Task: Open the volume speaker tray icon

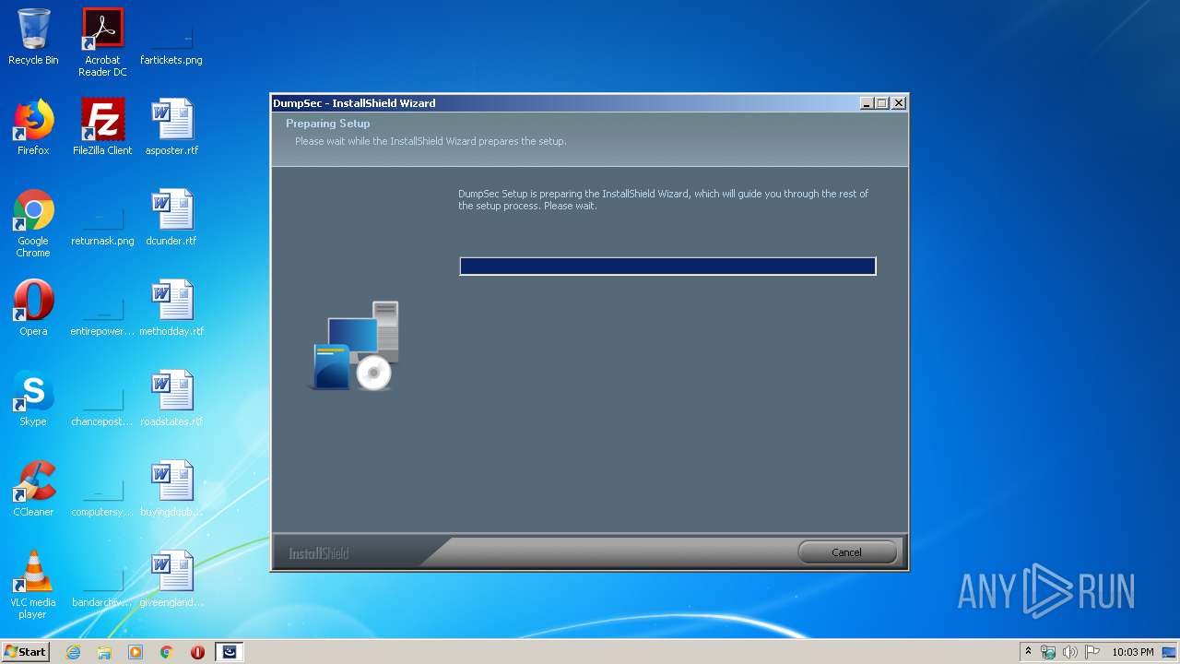Action: coord(1070,652)
